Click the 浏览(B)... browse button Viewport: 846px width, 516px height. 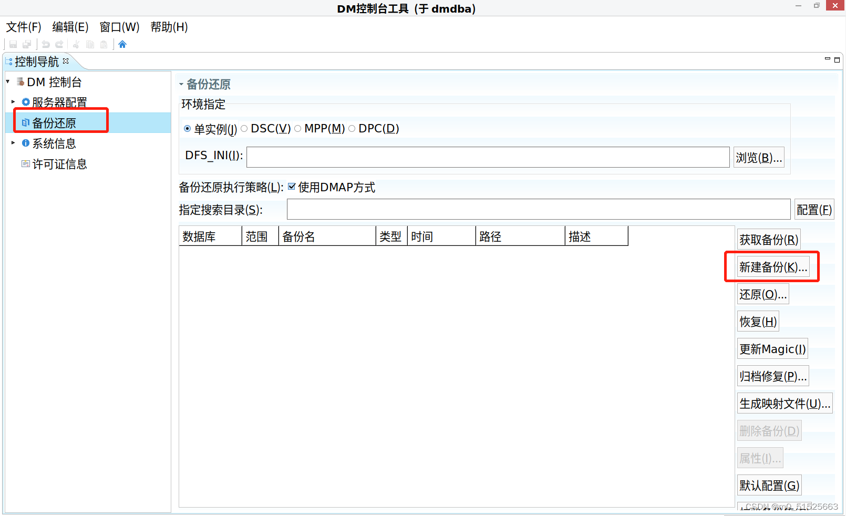coord(759,158)
